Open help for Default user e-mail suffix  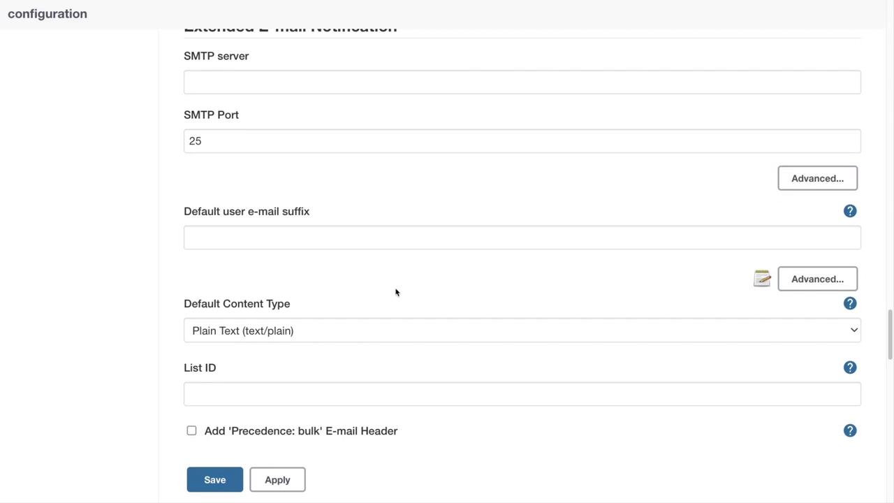pos(850,211)
